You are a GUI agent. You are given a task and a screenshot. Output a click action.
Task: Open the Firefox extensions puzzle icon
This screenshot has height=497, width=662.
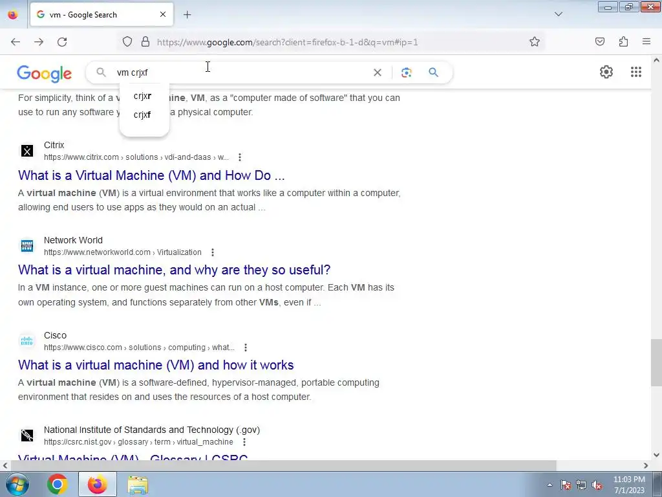tap(623, 42)
